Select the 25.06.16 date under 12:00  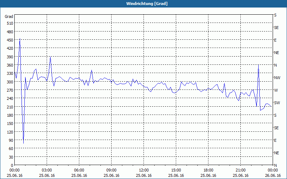(x=144, y=175)
